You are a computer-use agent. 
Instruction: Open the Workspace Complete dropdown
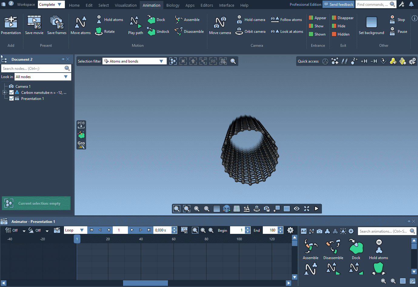click(51, 5)
